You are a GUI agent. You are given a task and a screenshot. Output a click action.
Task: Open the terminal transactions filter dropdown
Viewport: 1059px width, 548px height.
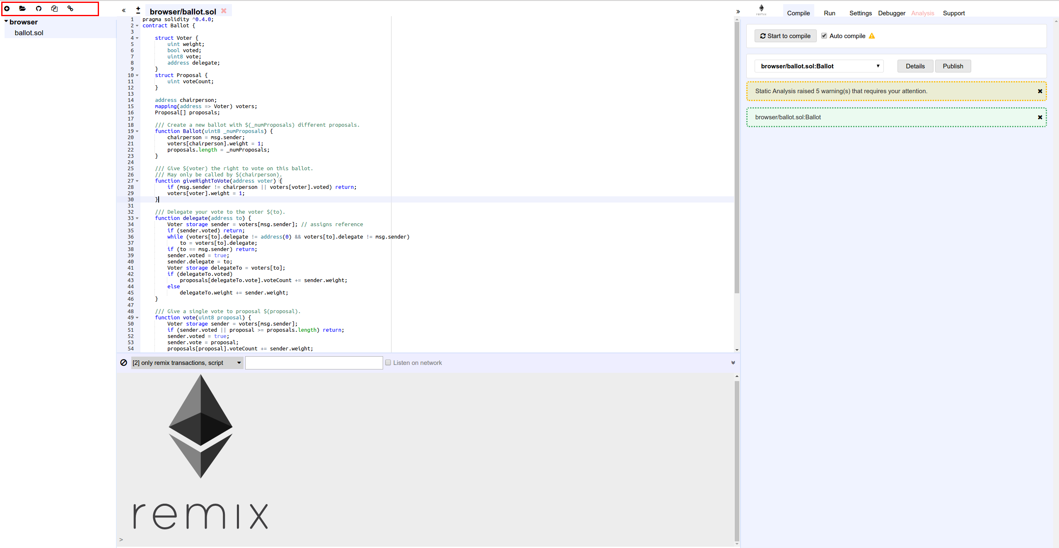coord(187,363)
